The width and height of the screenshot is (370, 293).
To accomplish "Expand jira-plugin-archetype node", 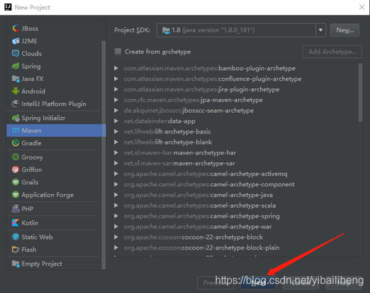I will 116,89.
